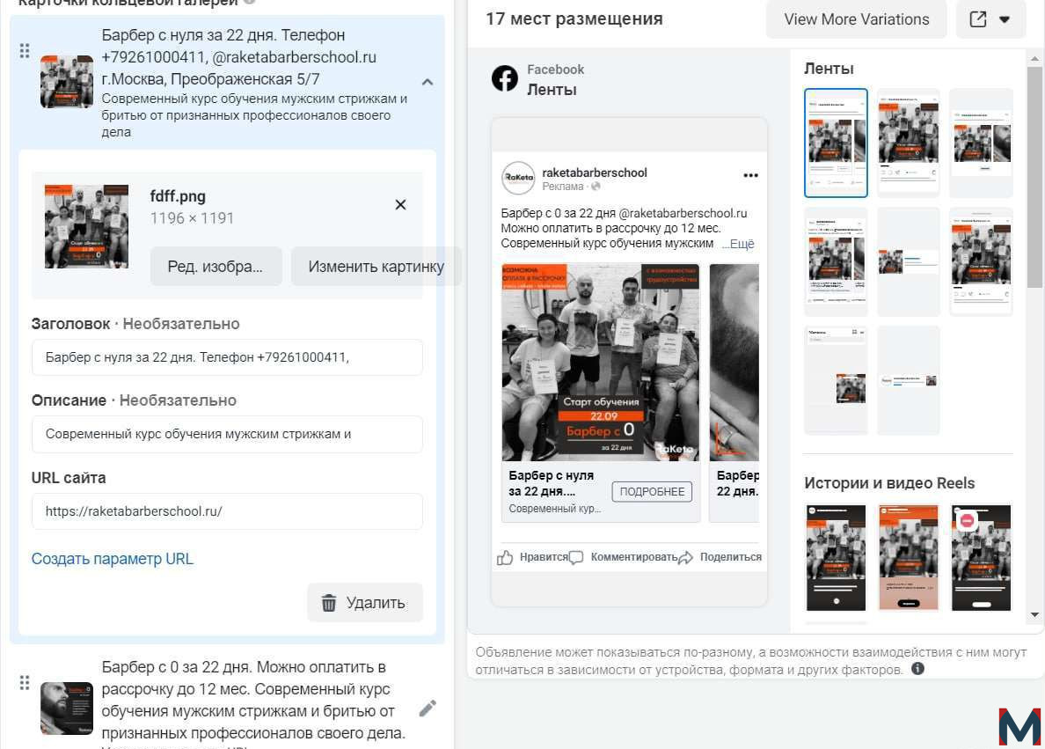Click the scroll up arrow of the placements scrollbar
The image size is (1045, 749).
coord(1034,59)
